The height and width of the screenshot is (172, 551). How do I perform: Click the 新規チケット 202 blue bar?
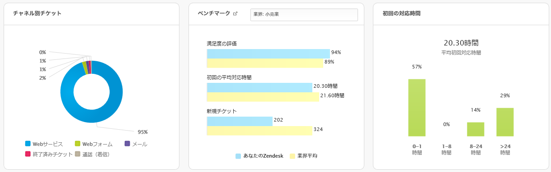click(x=240, y=121)
